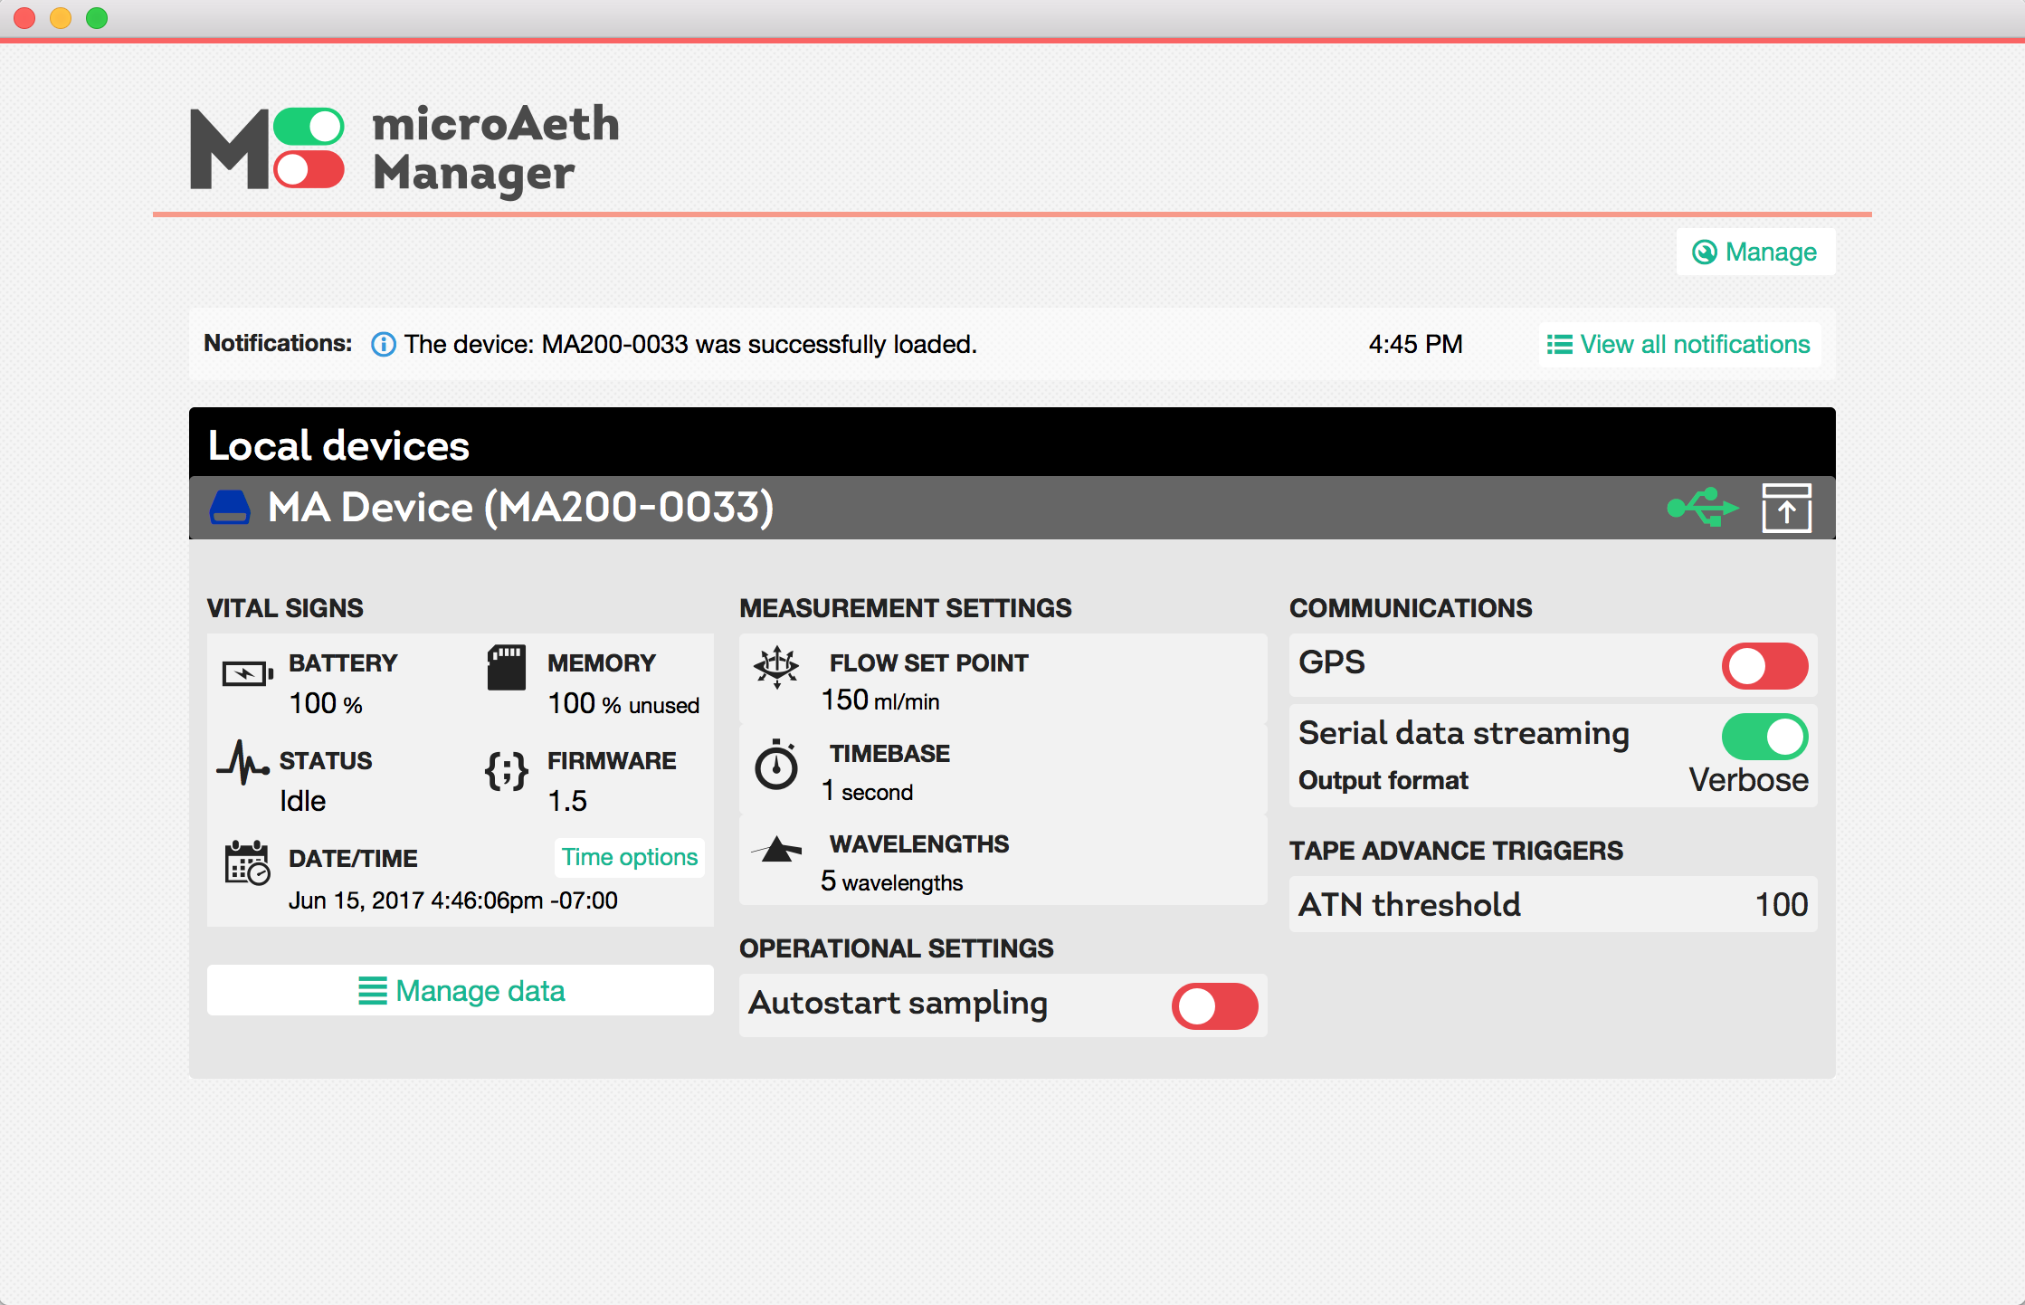
Task: Click the green USB connection icon
Action: pos(1703,507)
